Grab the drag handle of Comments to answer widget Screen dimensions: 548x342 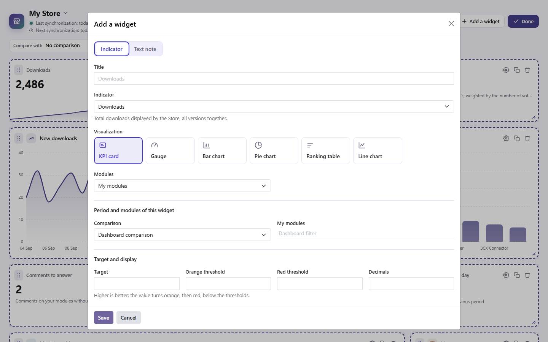(x=19, y=275)
